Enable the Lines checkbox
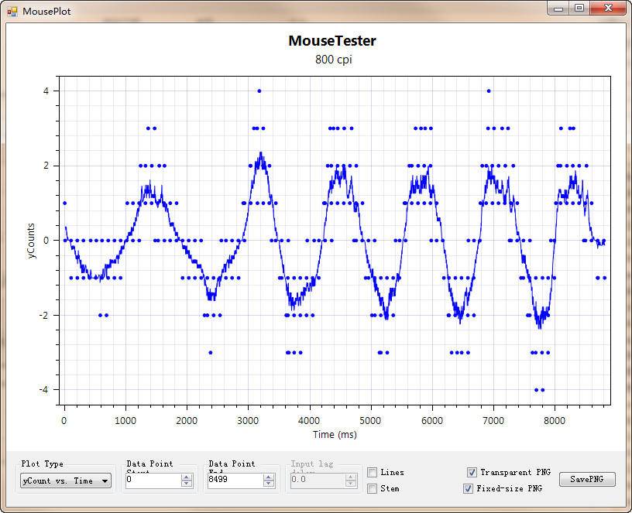Screen dimensions: 632x513 point(373,472)
